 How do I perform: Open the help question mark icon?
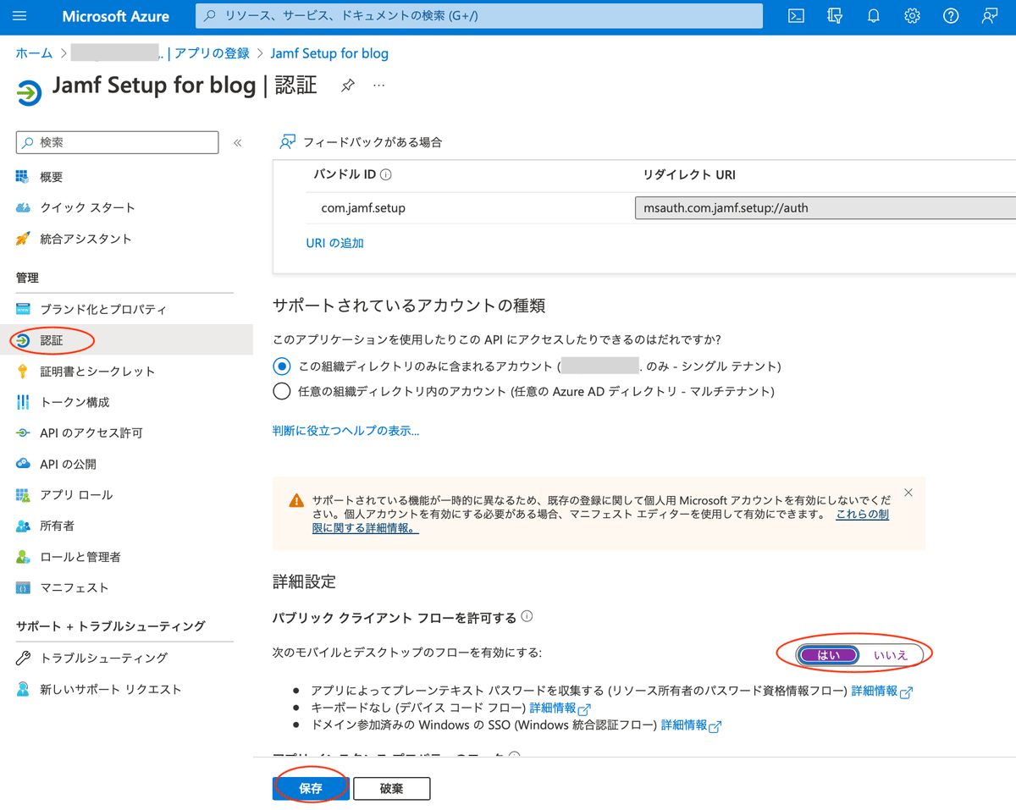click(951, 16)
